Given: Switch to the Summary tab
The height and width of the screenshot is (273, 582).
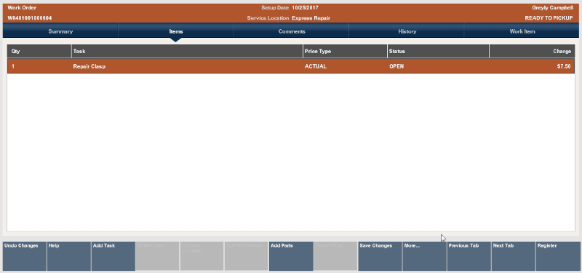Looking at the screenshot, I should point(60,31).
